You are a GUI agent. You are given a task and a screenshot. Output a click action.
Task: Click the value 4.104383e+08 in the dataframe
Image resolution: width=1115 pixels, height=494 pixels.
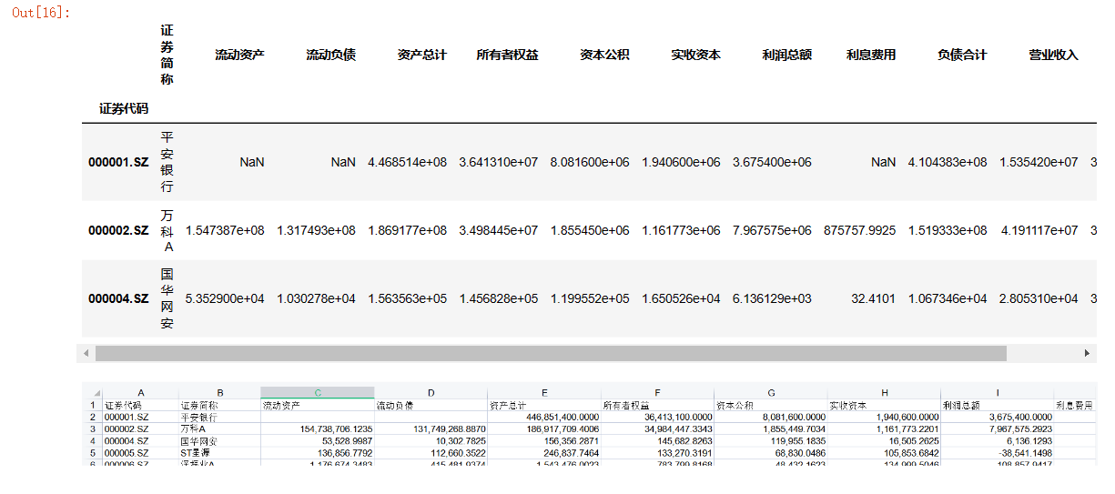point(948,162)
